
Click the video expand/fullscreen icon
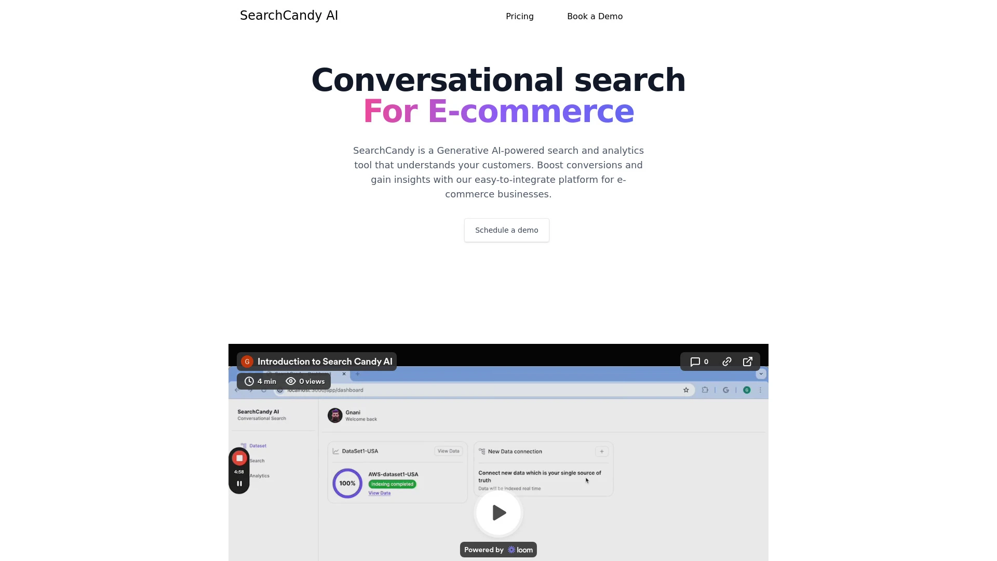click(747, 361)
